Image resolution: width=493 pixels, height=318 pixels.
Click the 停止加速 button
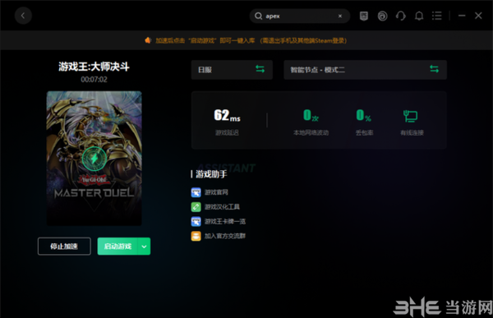64,246
